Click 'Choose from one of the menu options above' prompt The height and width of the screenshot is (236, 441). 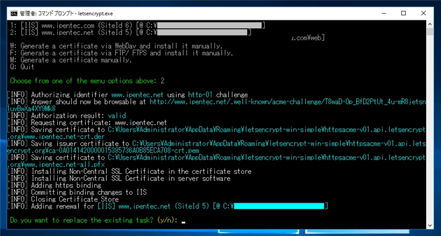[x=83, y=81]
